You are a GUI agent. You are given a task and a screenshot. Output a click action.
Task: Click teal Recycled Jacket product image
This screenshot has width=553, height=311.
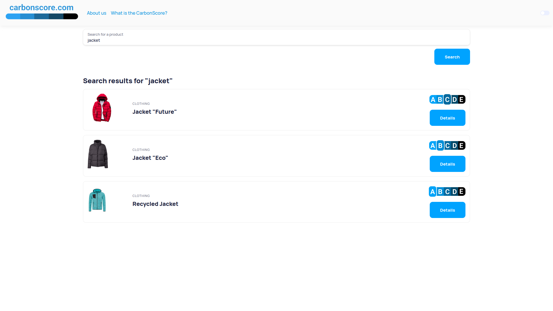97,200
